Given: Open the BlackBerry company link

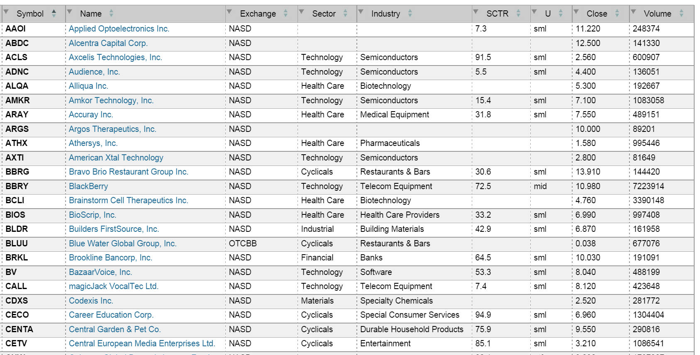Looking at the screenshot, I should [x=88, y=186].
